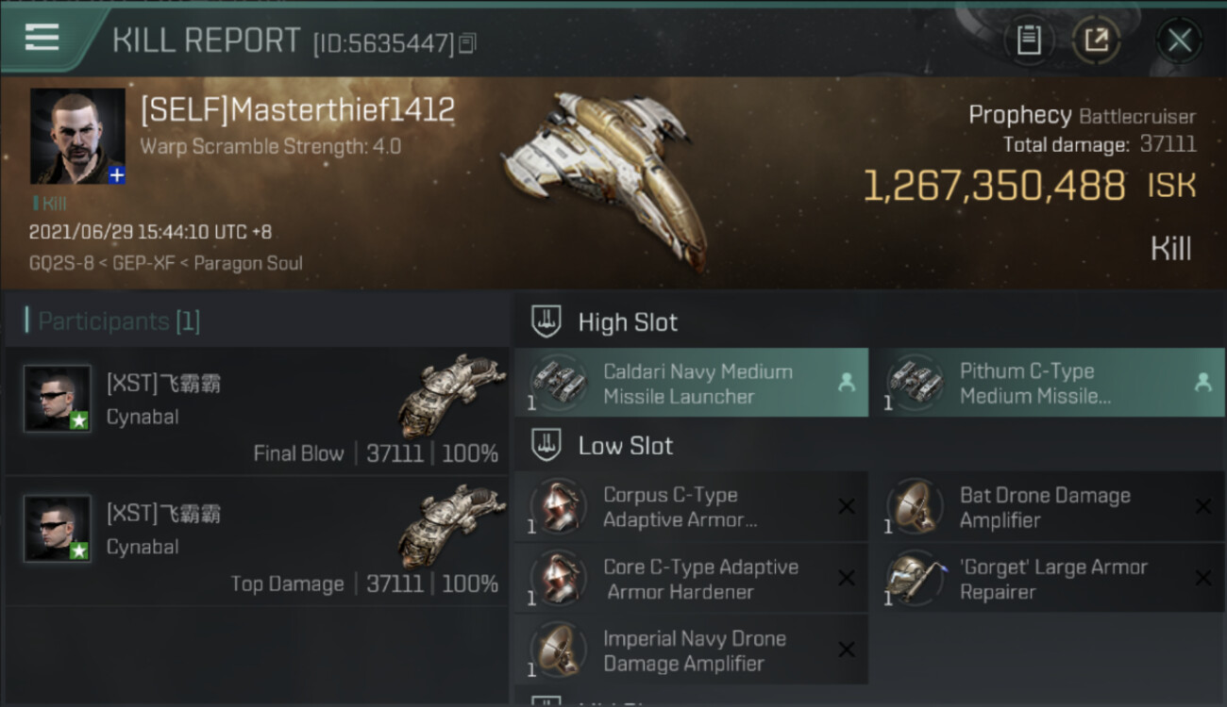Open the hamburger menu at top left

[42, 38]
